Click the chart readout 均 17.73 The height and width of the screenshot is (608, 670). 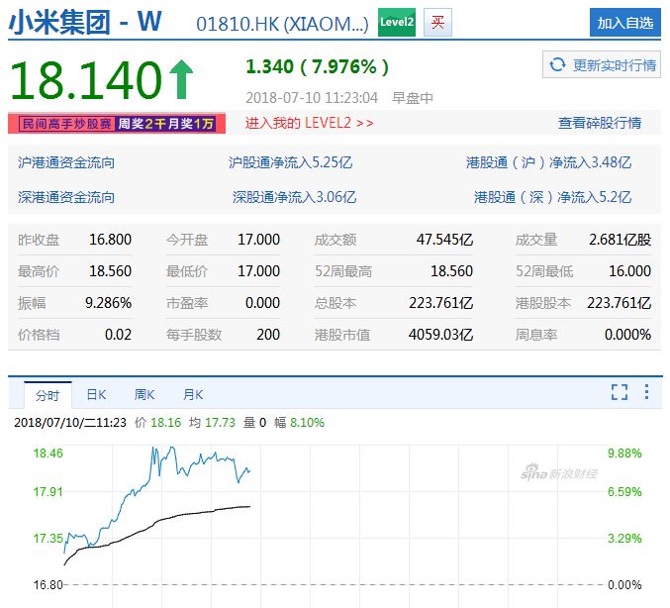click(213, 423)
